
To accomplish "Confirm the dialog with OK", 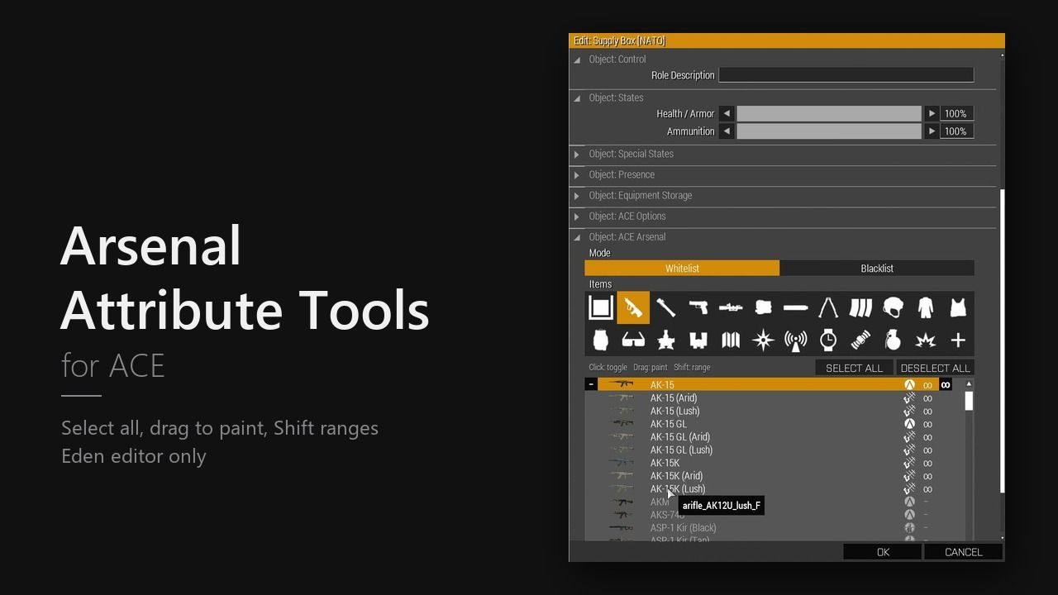I will coord(883,552).
